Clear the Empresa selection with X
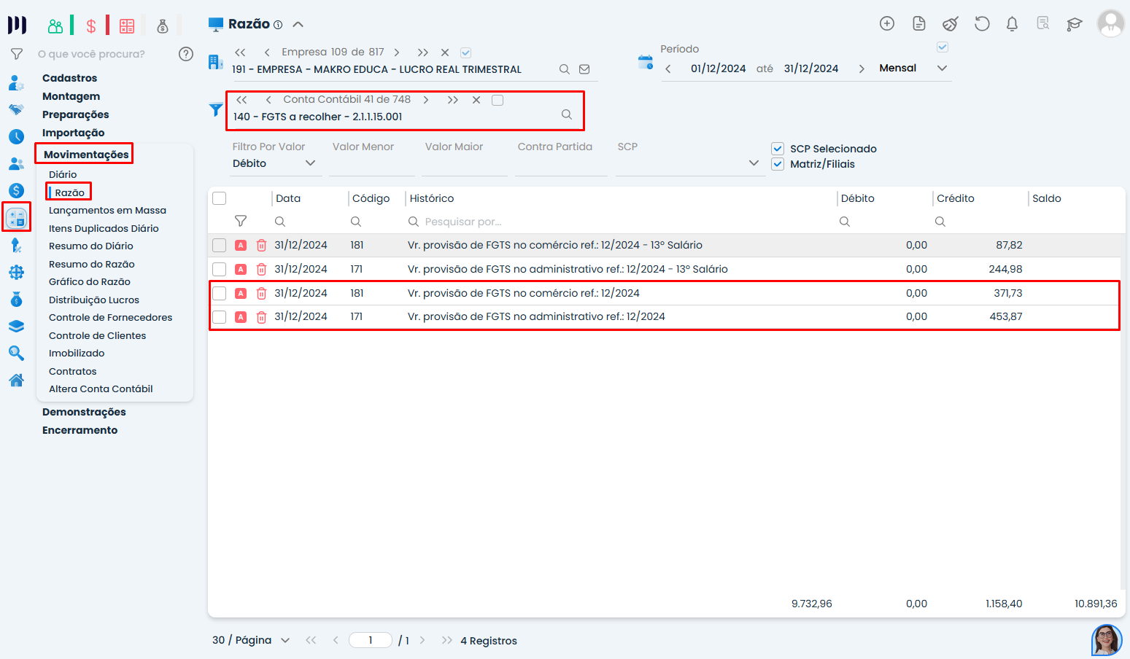The height and width of the screenshot is (659, 1130). coord(445,52)
